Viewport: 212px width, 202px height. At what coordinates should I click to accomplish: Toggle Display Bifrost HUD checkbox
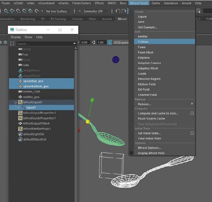pos(131,153)
